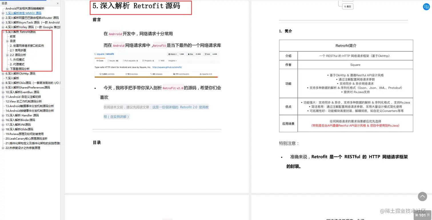Click the Star icon in the GitHub header

189,54
